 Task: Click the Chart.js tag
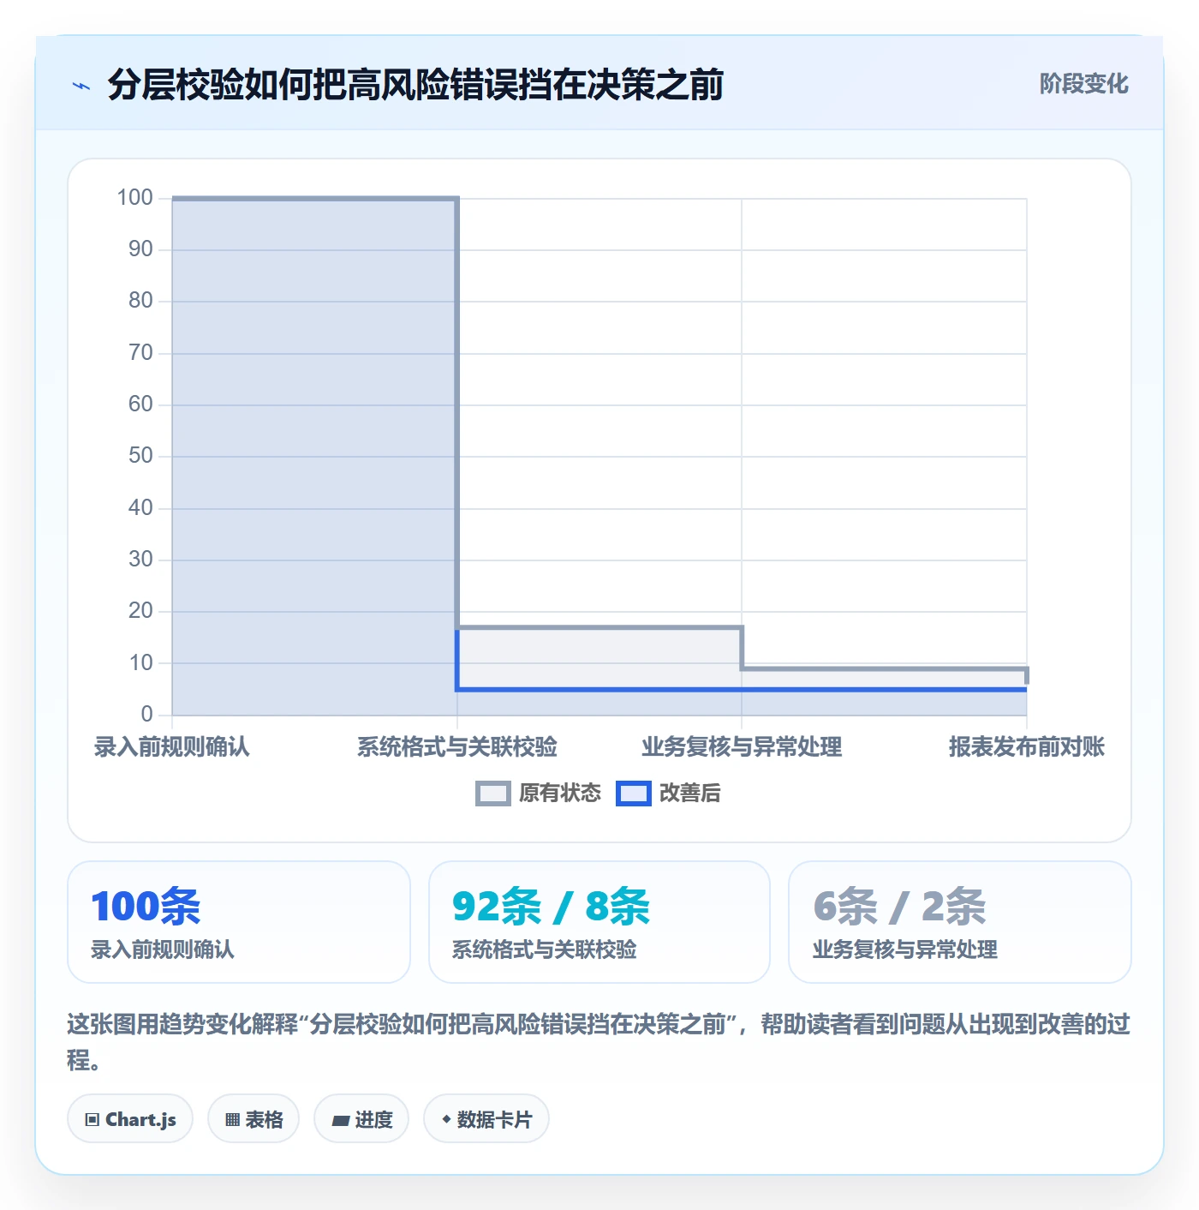[130, 1119]
